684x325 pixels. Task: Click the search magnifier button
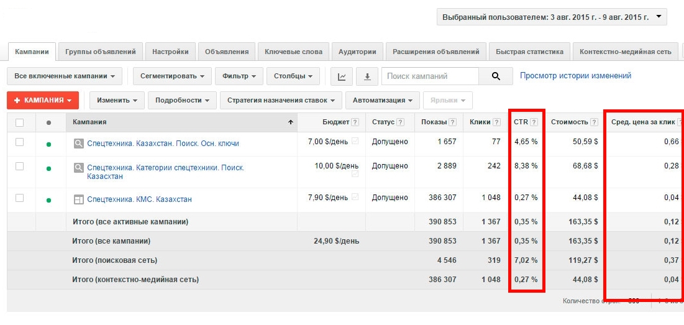pos(495,76)
